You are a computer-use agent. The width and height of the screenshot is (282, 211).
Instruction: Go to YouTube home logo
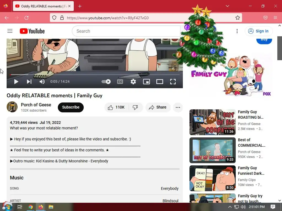coord(32,31)
